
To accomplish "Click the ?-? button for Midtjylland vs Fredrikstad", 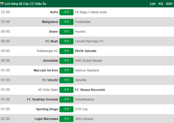I will 67,22.
